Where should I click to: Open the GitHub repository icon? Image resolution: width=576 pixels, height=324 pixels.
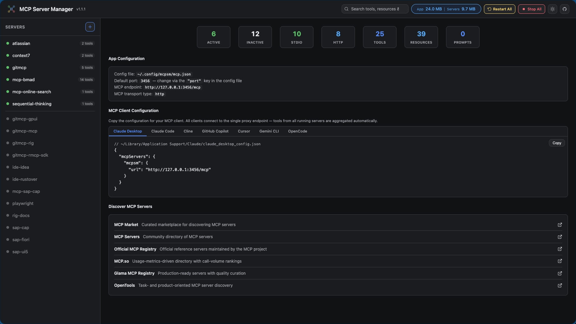pos(565,9)
